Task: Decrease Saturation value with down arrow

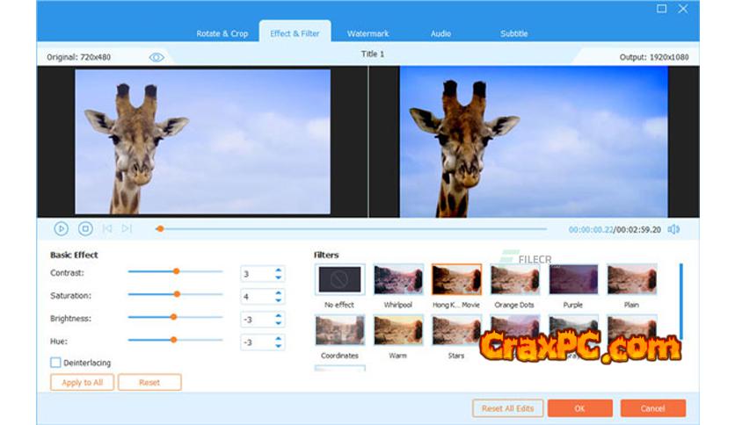Action: (x=279, y=300)
